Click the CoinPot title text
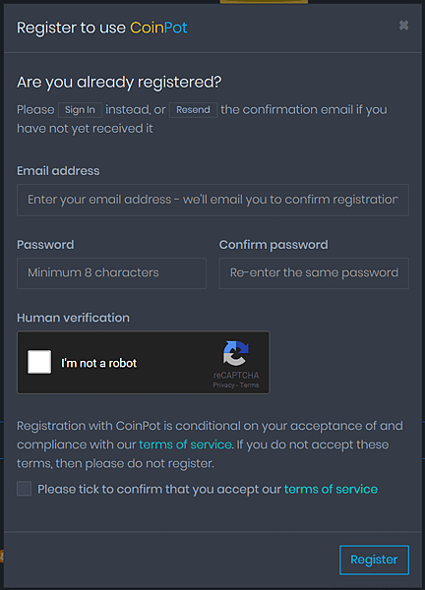 [x=158, y=28]
